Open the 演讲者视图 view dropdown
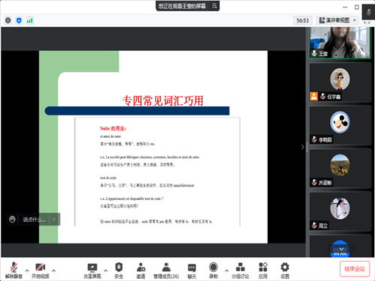 [x=337, y=20]
